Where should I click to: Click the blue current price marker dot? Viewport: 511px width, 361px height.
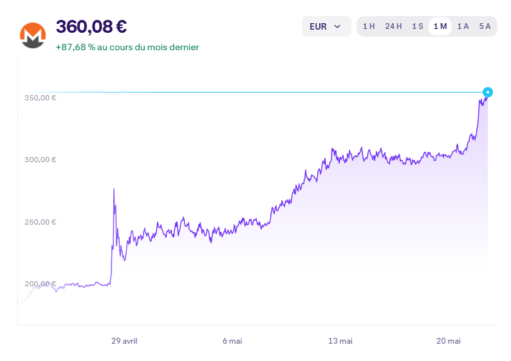click(488, 92)
